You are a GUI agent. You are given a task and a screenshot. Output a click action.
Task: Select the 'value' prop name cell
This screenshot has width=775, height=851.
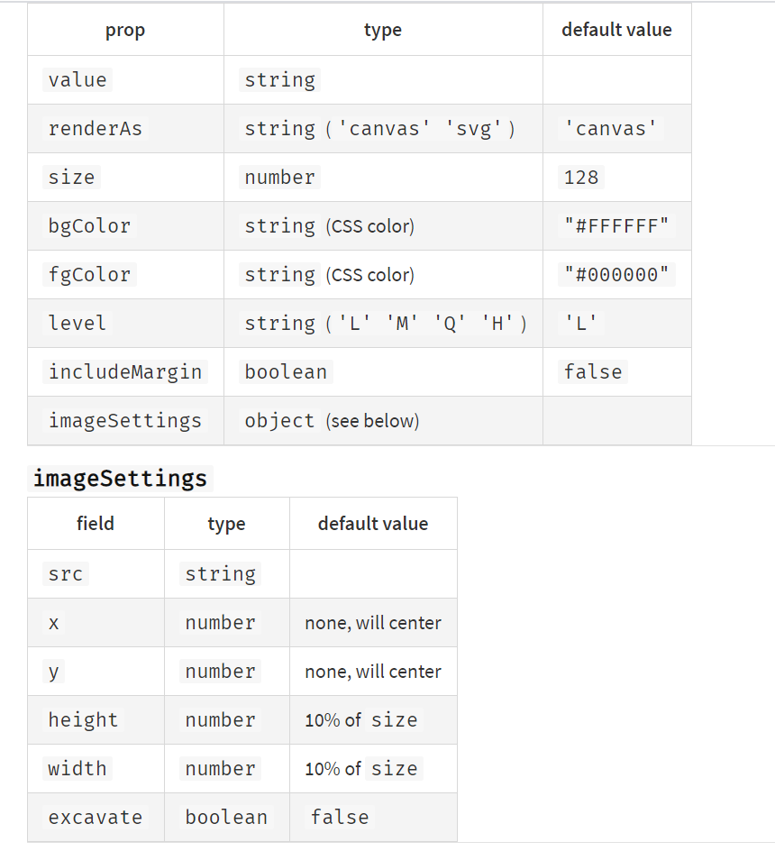point(77,79)
